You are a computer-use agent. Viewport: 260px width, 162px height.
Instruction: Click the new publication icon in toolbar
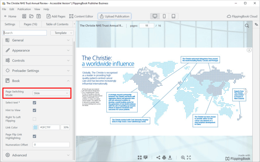coord(24,16)
